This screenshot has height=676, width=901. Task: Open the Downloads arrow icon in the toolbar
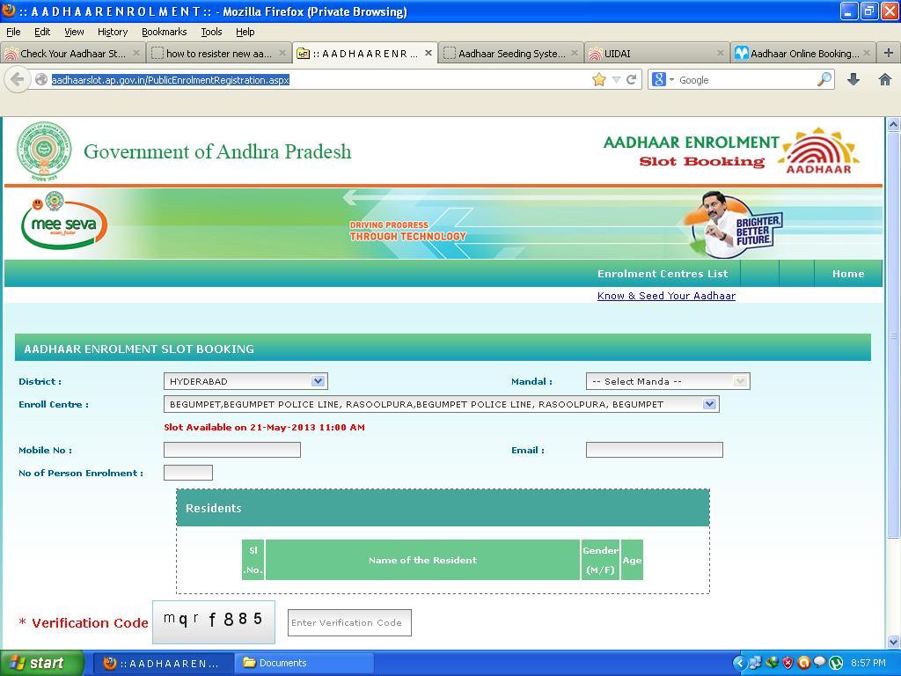(x=853, y=79)
